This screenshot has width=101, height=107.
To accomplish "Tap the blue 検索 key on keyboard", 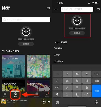I will click(97, 91).
